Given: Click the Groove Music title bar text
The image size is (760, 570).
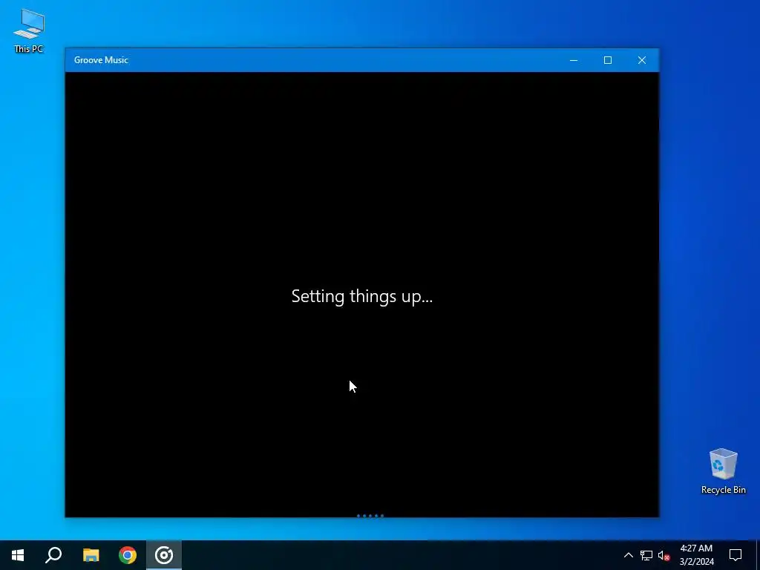Looking at the screenshot, I should [x=101, y=60].
